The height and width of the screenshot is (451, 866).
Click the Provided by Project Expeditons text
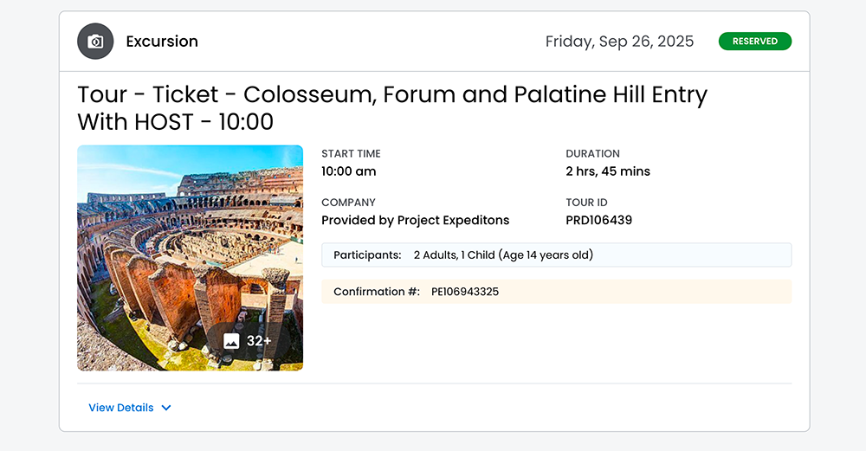pyautogui.click(x=415, y=220)
